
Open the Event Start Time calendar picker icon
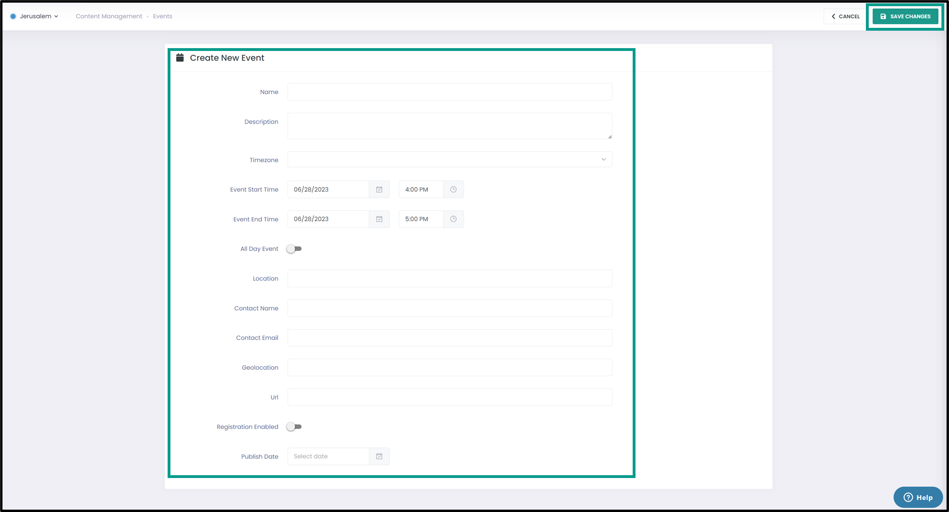pyautogui.click(x=379, y=189)
